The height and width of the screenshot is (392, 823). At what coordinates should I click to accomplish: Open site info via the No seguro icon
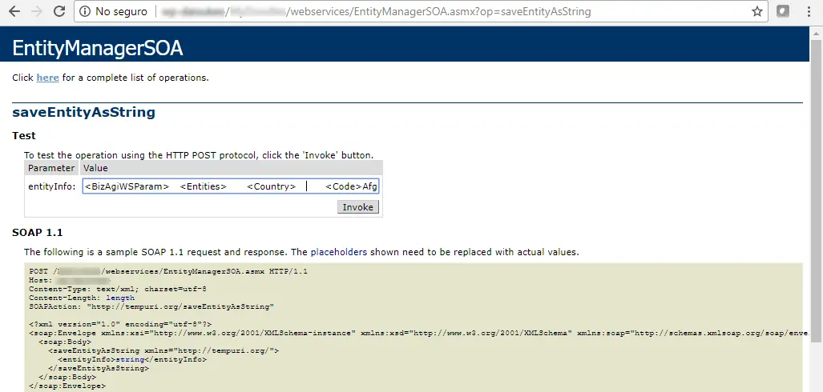[85, 11]
